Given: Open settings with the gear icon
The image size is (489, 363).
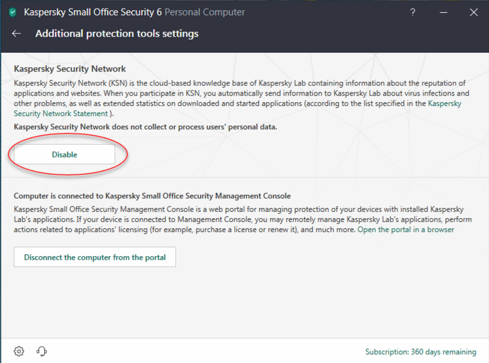Looking at the screenshot, I should click(19, 351).
